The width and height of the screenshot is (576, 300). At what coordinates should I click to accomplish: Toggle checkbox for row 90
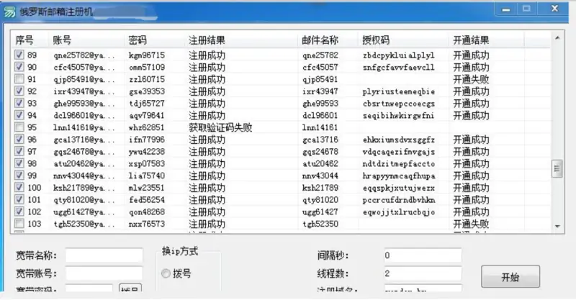tap(19, 67)
